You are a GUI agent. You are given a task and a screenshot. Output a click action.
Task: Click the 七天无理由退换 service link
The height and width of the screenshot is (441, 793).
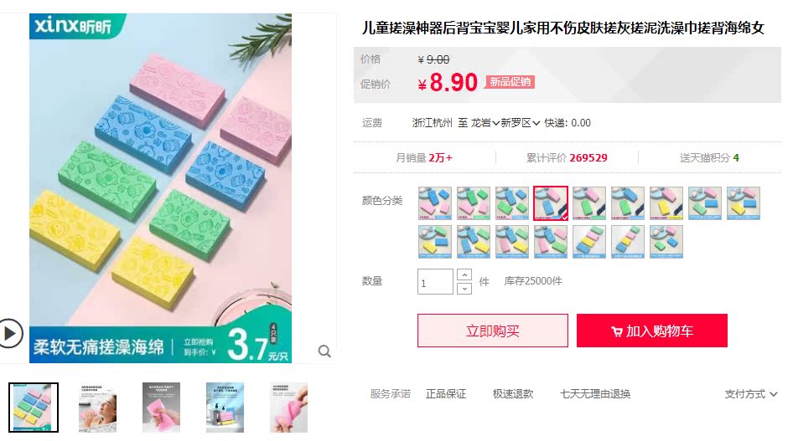click(595, 394)
